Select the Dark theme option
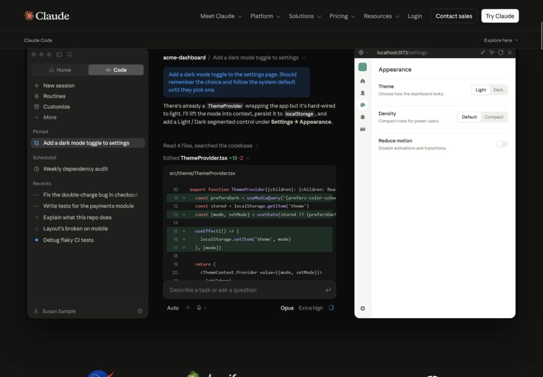The image size is (543, 377). click(498, 90)
